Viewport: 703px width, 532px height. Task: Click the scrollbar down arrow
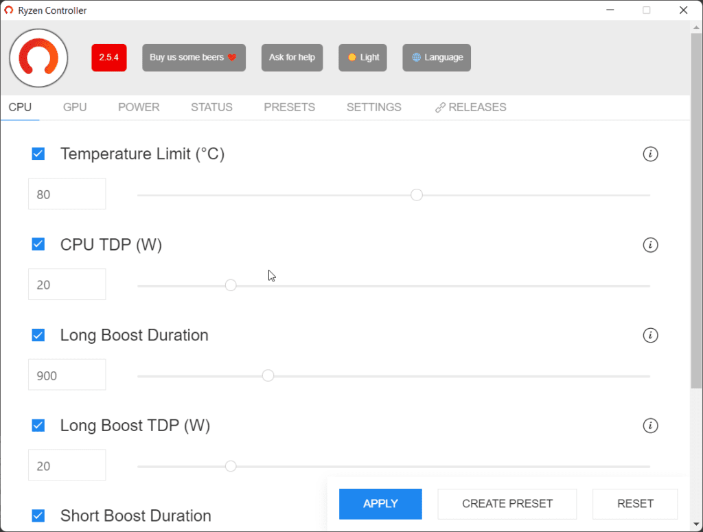pyautogui.click(x=696, y=524)
